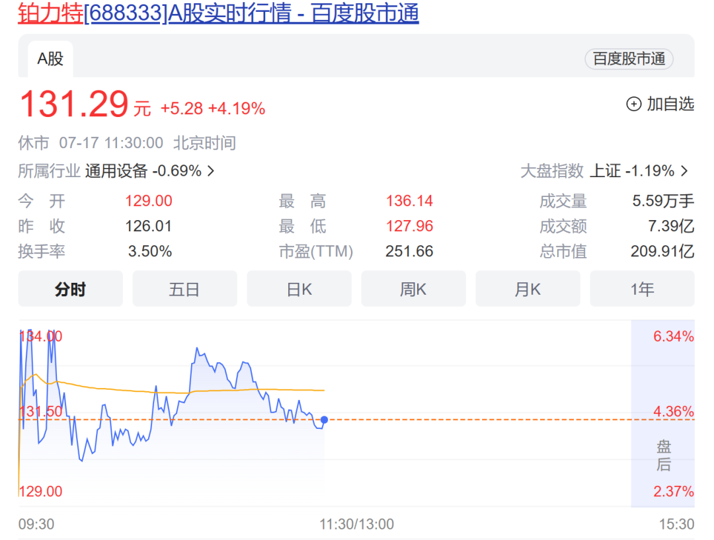Open the 铂力特[688333] title link

[x=218, y=13]
